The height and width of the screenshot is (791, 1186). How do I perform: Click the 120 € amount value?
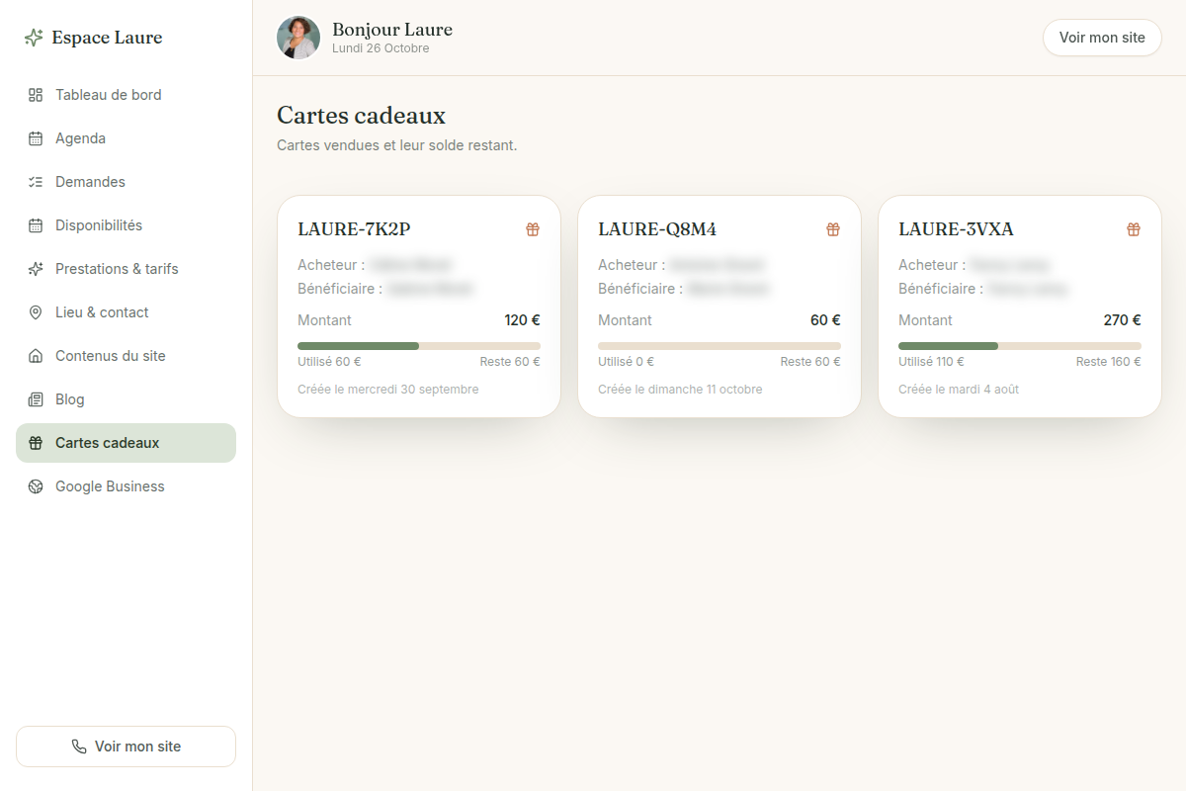click(522, 320)
